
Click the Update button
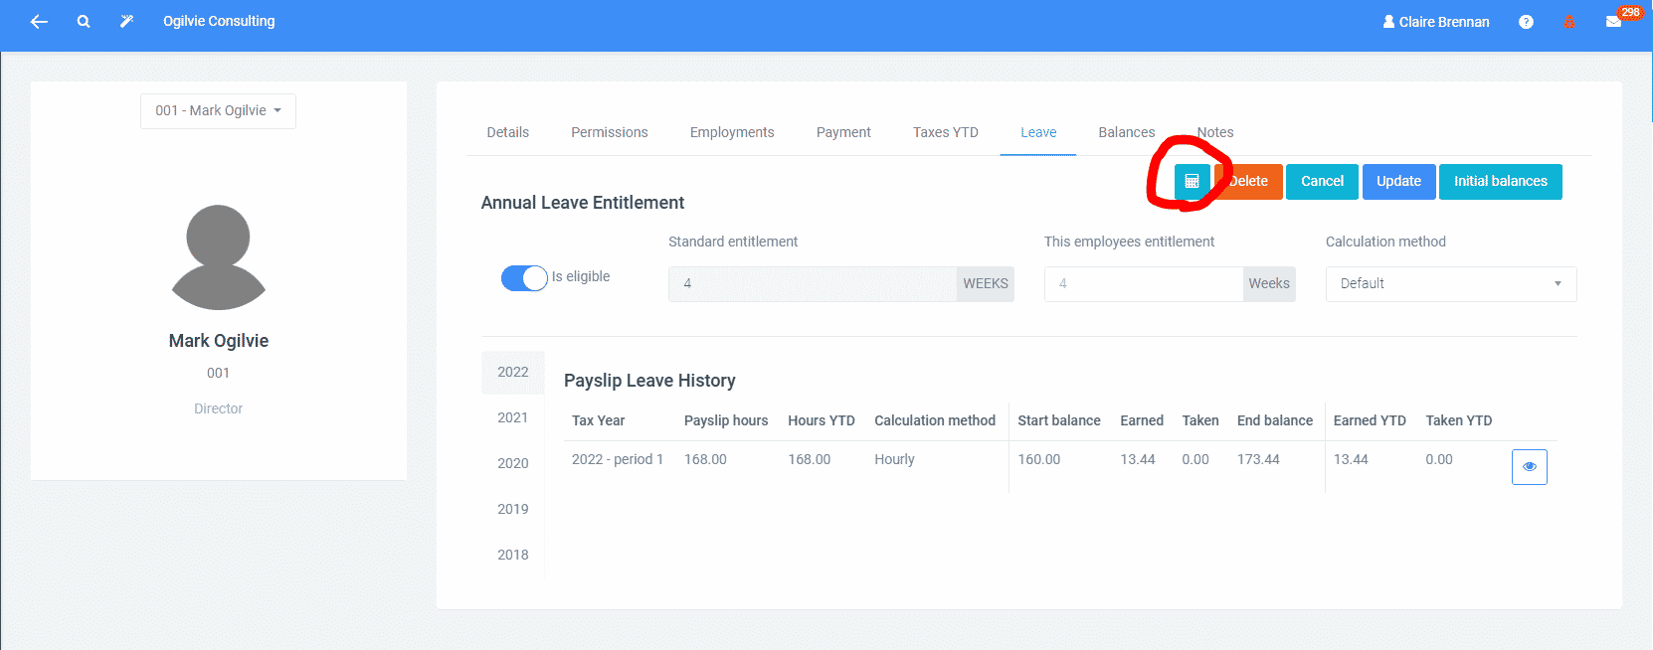tap(1398, 182)
